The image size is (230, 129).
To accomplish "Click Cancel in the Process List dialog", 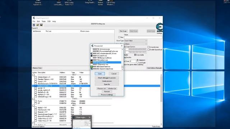I will tap(114, 74).
